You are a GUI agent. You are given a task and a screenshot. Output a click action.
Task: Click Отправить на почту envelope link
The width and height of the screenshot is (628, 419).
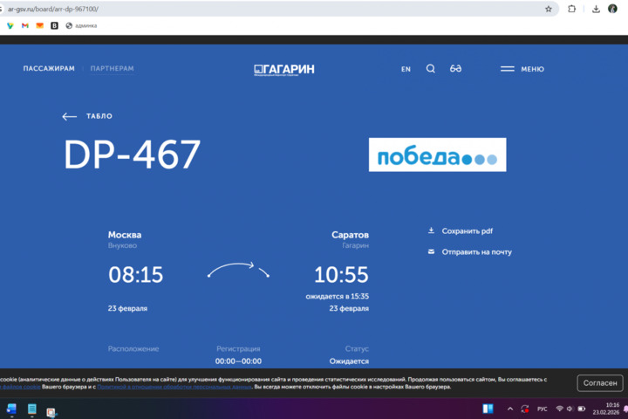pos(476,252)
